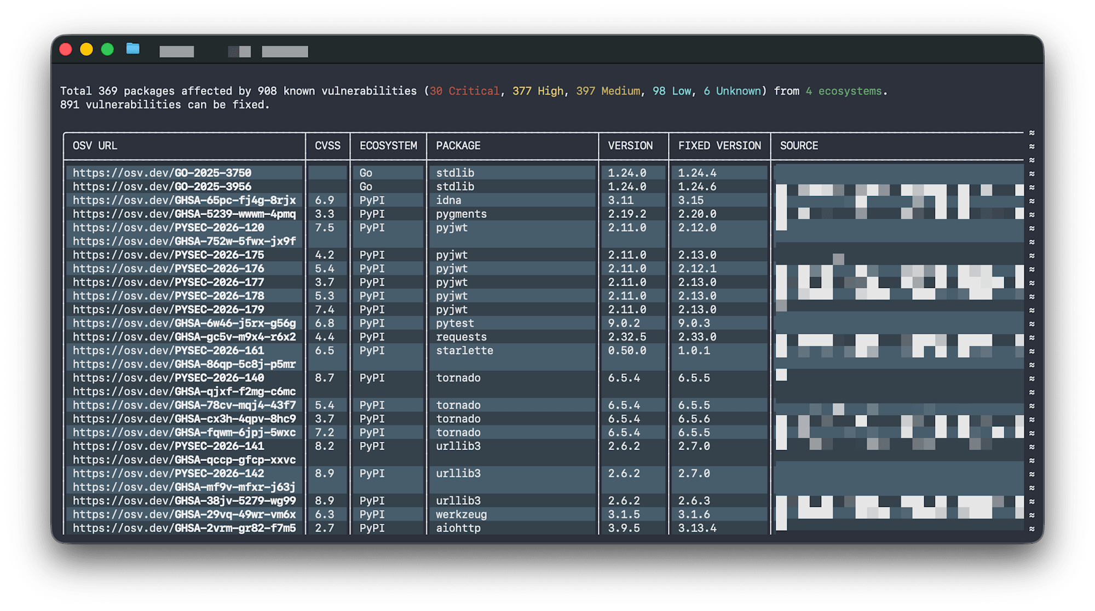
Task: Open the GHSA-qccp-gfcp-xxvc OSV link
Action: [x=185, y=460]
